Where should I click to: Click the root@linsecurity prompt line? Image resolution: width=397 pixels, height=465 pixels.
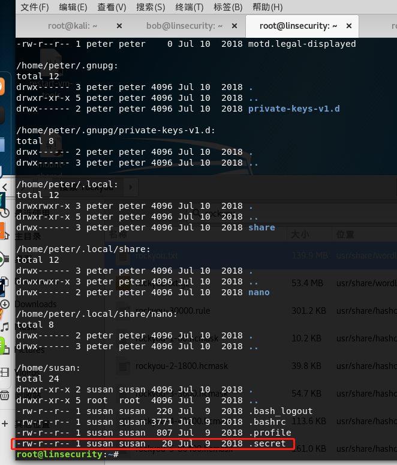coord(67,454)
